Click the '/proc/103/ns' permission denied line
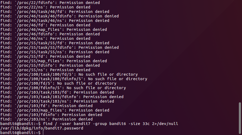The height and width of the screenshot is (135, 242). tap(46, 119)
